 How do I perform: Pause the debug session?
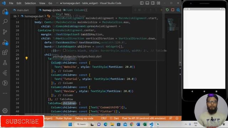(139, 10)
